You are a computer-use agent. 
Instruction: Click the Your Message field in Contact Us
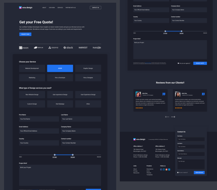(191, 164)
